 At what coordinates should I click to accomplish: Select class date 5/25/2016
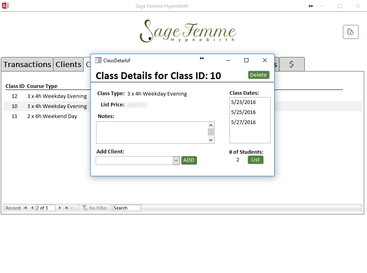coord(244,112)
